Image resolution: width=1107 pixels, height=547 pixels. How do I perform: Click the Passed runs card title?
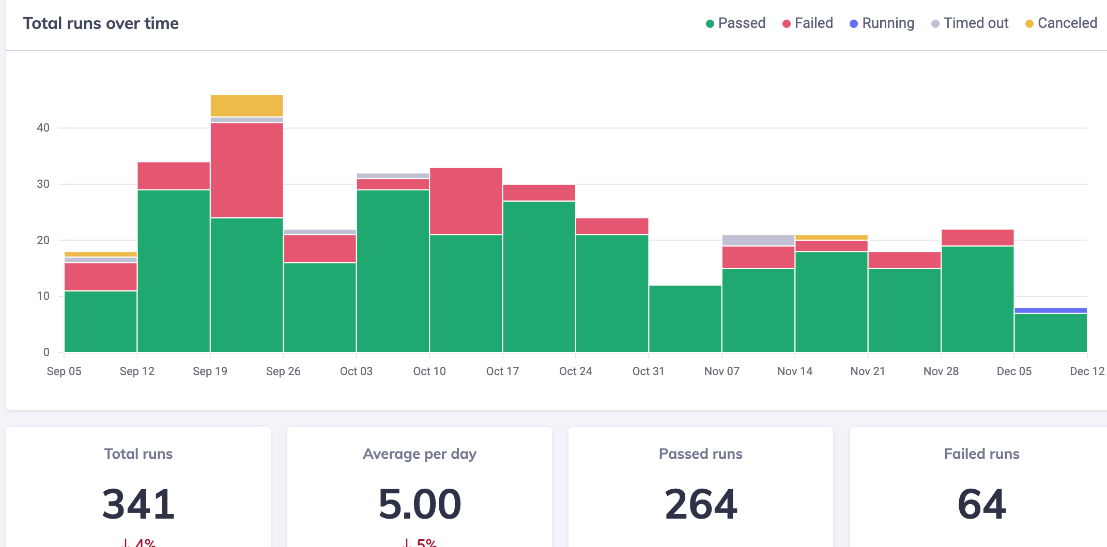(701, 454)
